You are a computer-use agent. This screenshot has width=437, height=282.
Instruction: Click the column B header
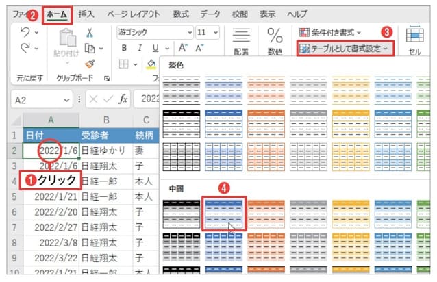point(106,120)
